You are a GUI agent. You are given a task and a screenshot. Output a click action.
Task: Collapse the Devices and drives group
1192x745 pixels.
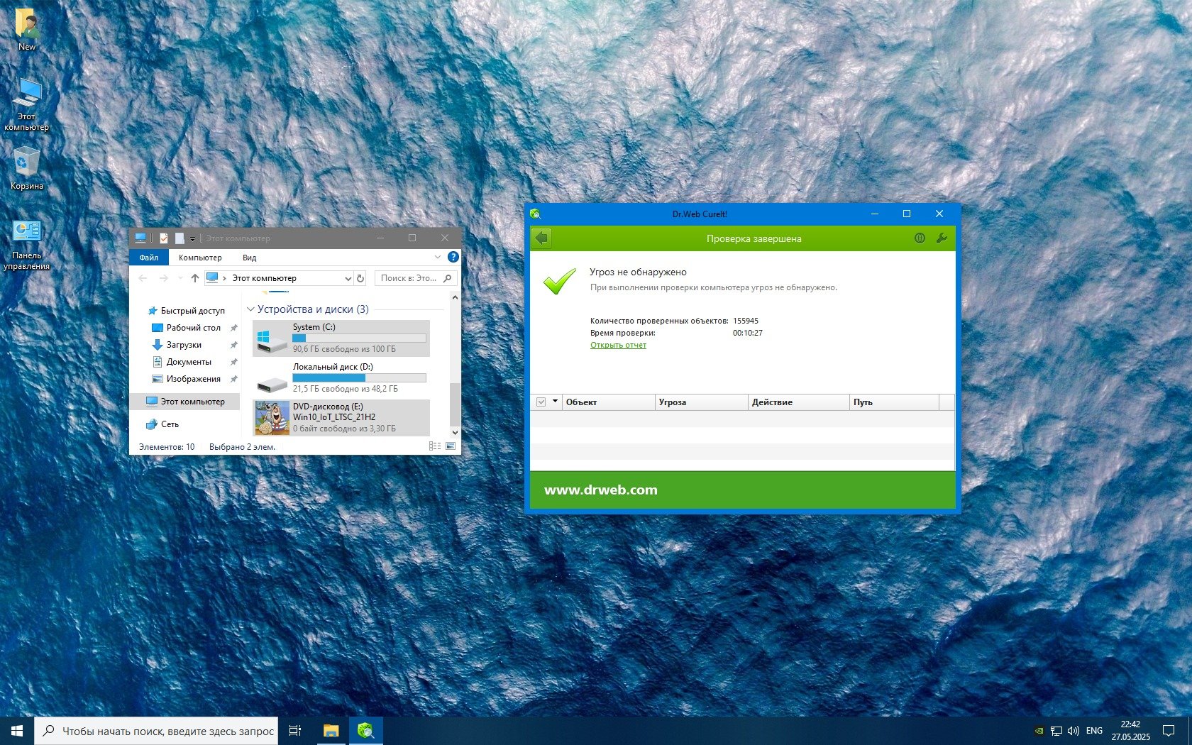coord(250,309)
